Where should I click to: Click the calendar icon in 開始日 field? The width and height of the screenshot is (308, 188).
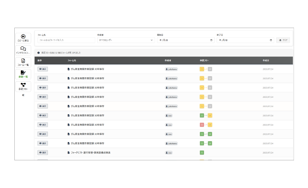211,40
